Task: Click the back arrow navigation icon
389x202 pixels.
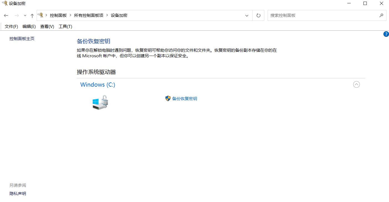Action: pyautogui.click(x=6, y=15)
